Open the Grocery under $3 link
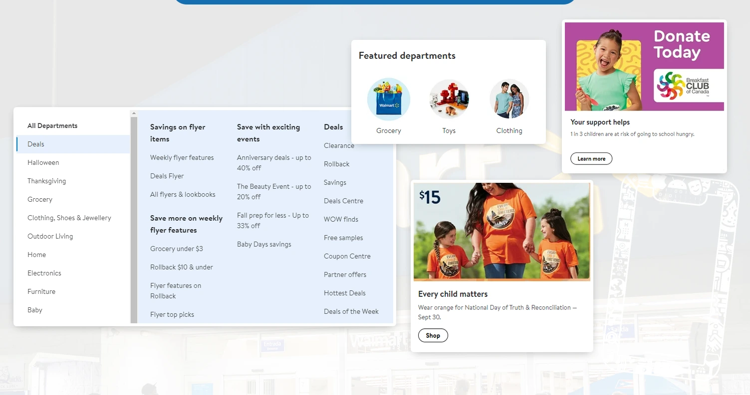This screenshot has height=395, width=750. 176,249
